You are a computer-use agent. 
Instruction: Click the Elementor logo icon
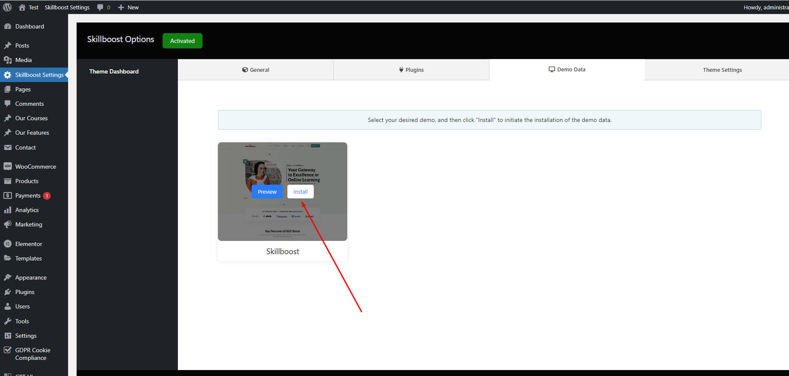point(8,244)
